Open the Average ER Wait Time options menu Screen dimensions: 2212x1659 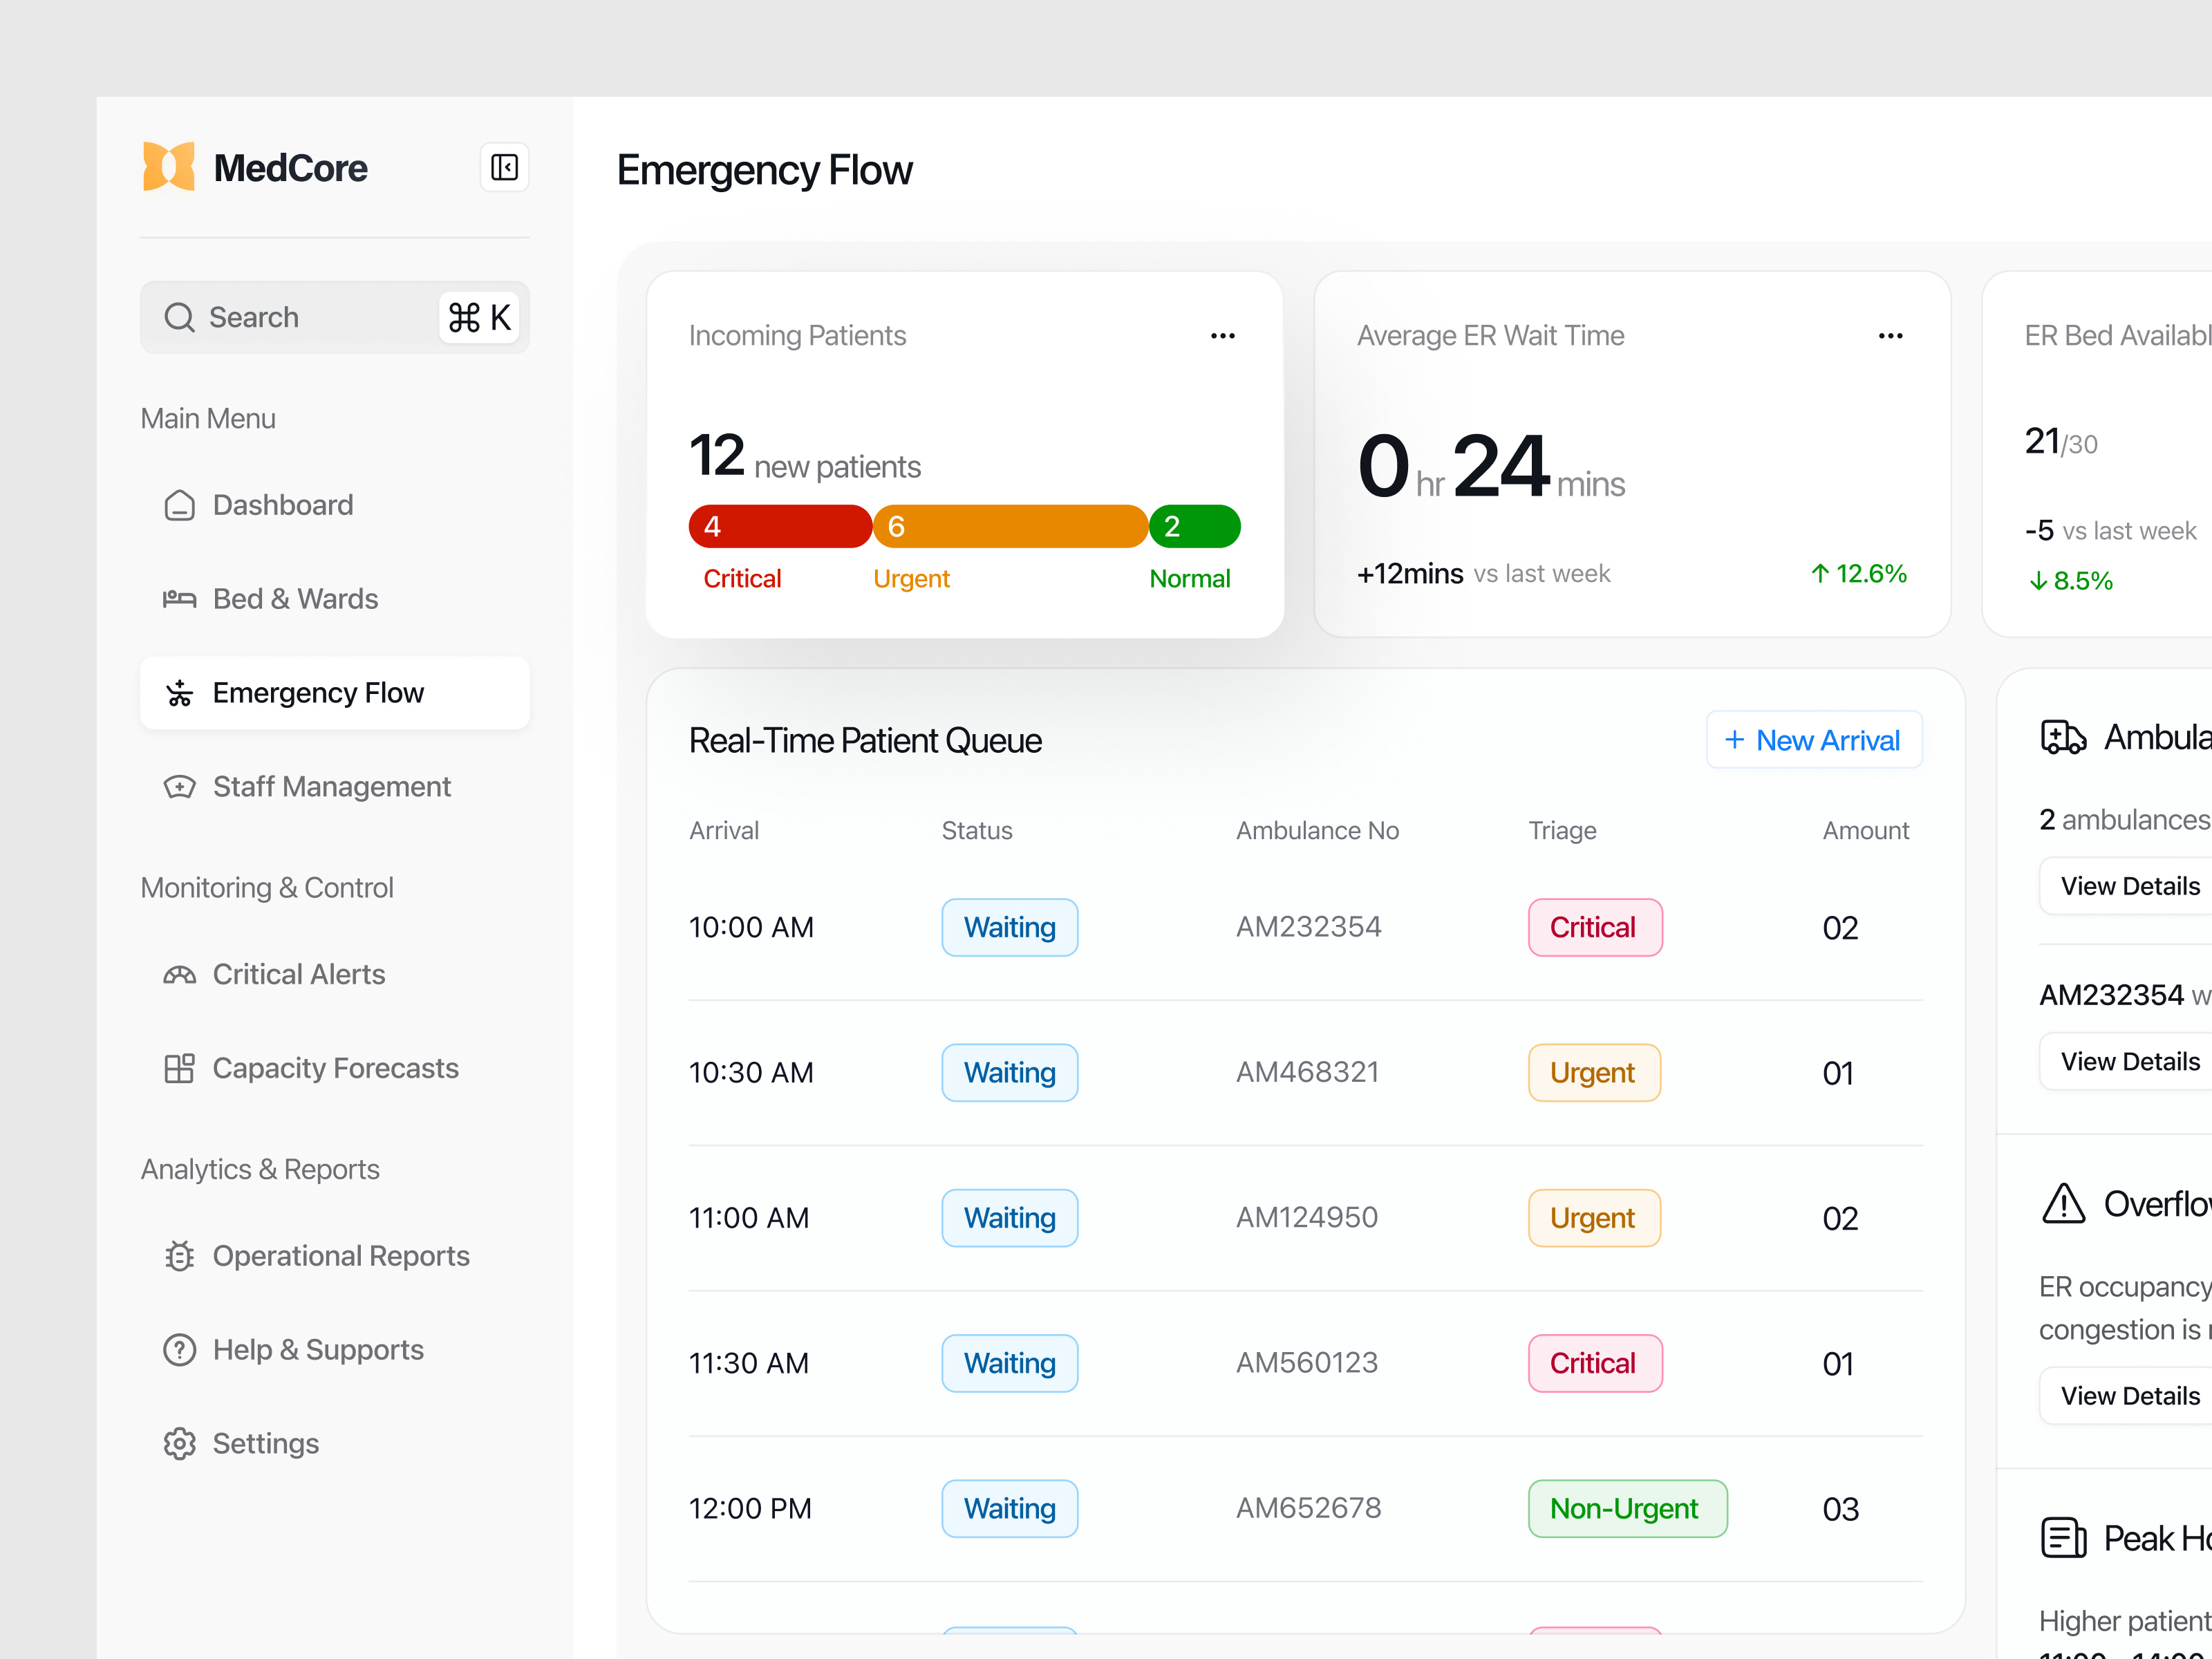(1890, 336)
